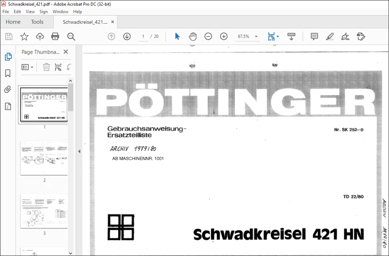Close the Schwadkreisel_421 document tab
This screenshot has width=389, height=256.
point(112,22)
